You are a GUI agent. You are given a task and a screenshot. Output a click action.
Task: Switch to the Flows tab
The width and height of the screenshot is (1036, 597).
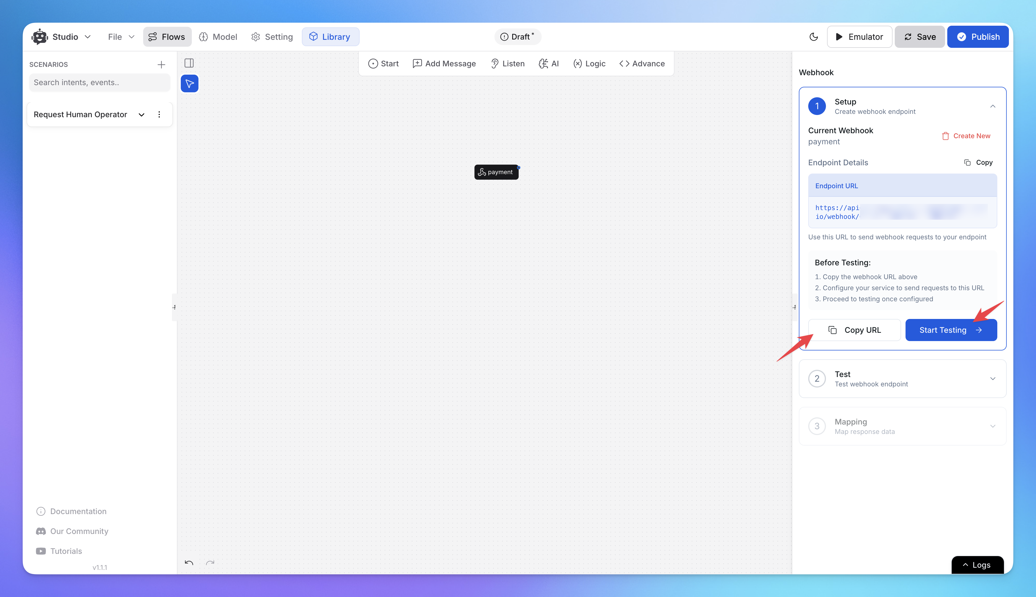click(167, 37)
